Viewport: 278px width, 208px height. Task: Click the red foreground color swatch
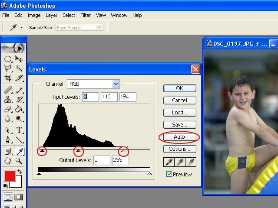(x=10, y=176)
